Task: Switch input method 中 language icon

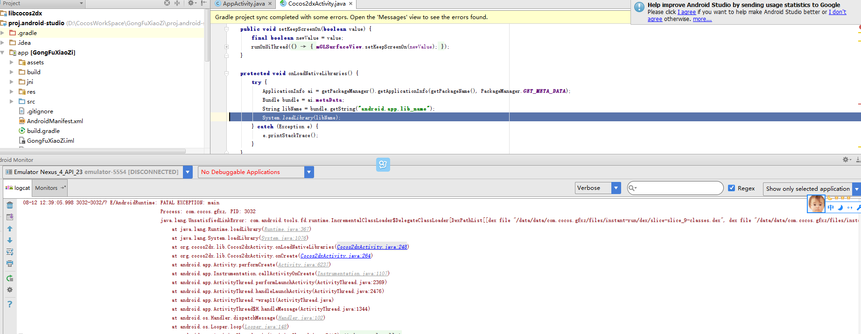Action: pos(831,208)
